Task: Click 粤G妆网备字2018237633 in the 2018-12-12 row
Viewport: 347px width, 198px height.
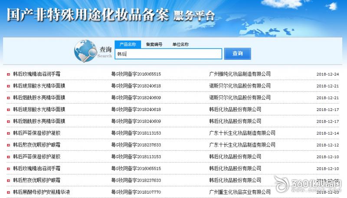Action: click(136, 145)
